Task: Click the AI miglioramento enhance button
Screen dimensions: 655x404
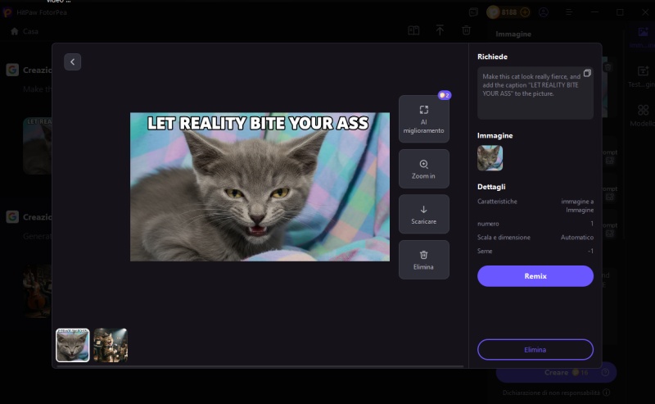Action: pyautogui.click(x=423, y=119)
